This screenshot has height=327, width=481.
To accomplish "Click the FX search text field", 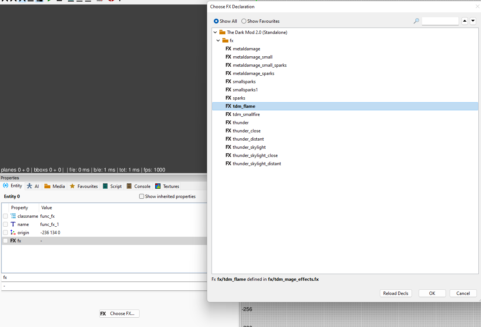I will tap(440, 21).
